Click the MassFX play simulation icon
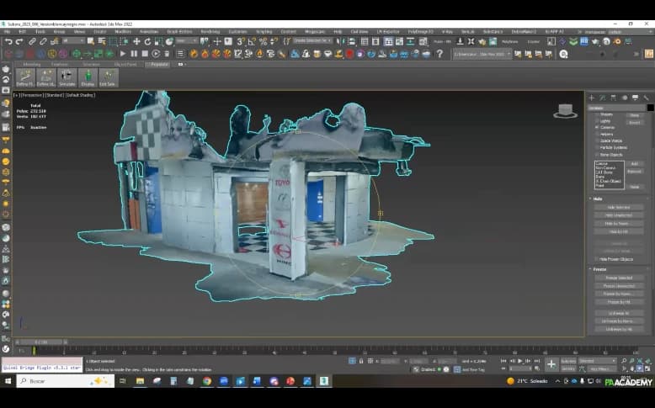The width and height of the screenshot is (655, 408). [x=123, y=54]
